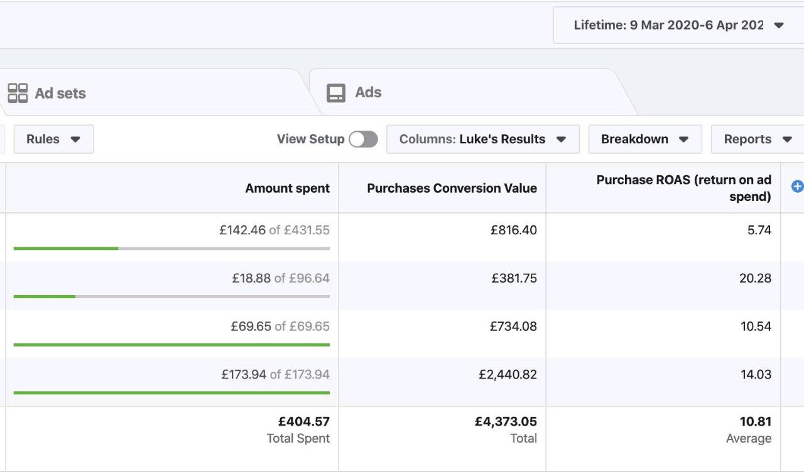
Task: Sort by Amount spent column header
Action: click(287, 188)
